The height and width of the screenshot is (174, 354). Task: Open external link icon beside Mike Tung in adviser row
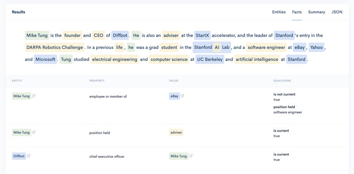tap(34, 133)
